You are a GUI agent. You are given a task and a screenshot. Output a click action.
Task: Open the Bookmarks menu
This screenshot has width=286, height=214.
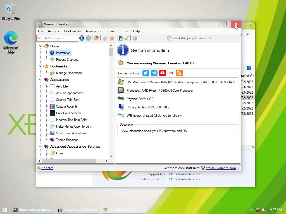click(72, 31)
